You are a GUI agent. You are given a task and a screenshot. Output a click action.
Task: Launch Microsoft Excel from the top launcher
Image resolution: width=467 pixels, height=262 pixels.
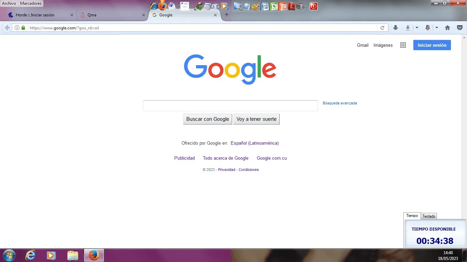274,6
